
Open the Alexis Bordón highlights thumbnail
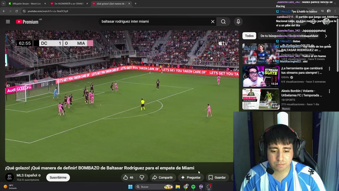[x=261, y=99]
